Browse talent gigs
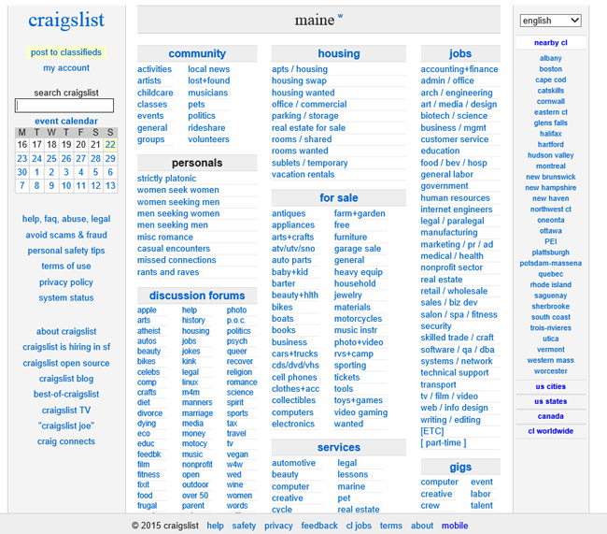 click(482, 505)
